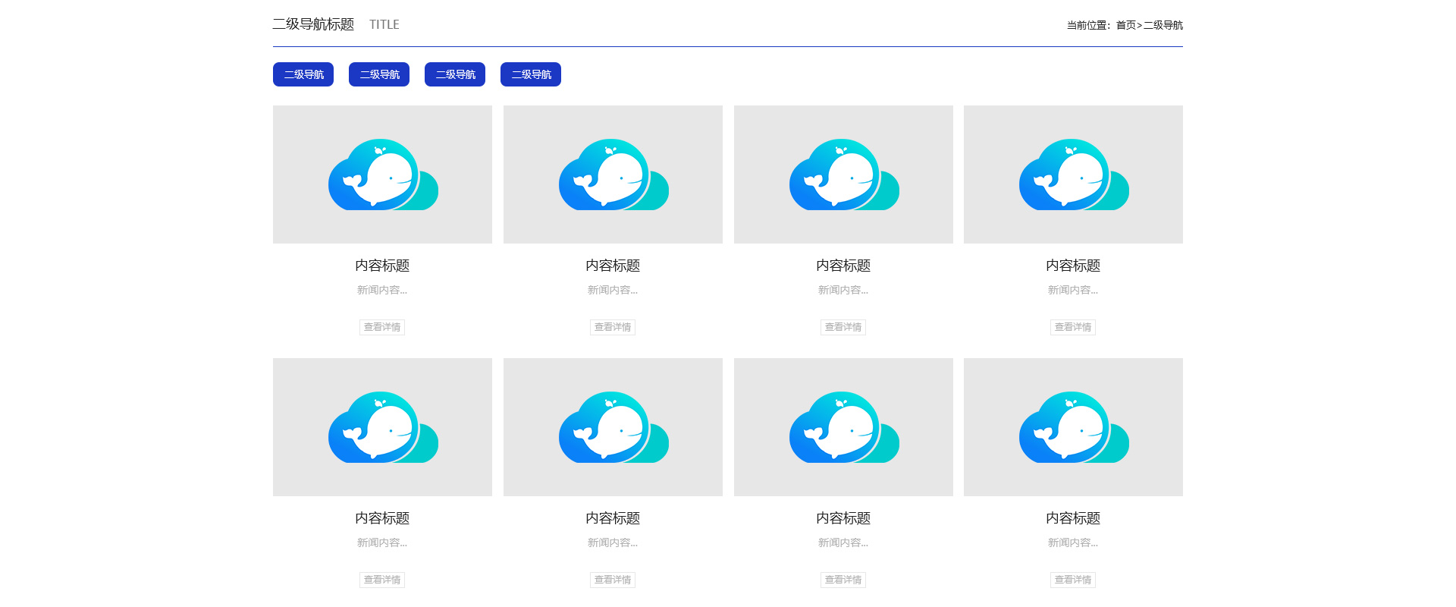
Task: Click 新闻内容... under the fourth bottom-row card
Action: click(1073, 543)
